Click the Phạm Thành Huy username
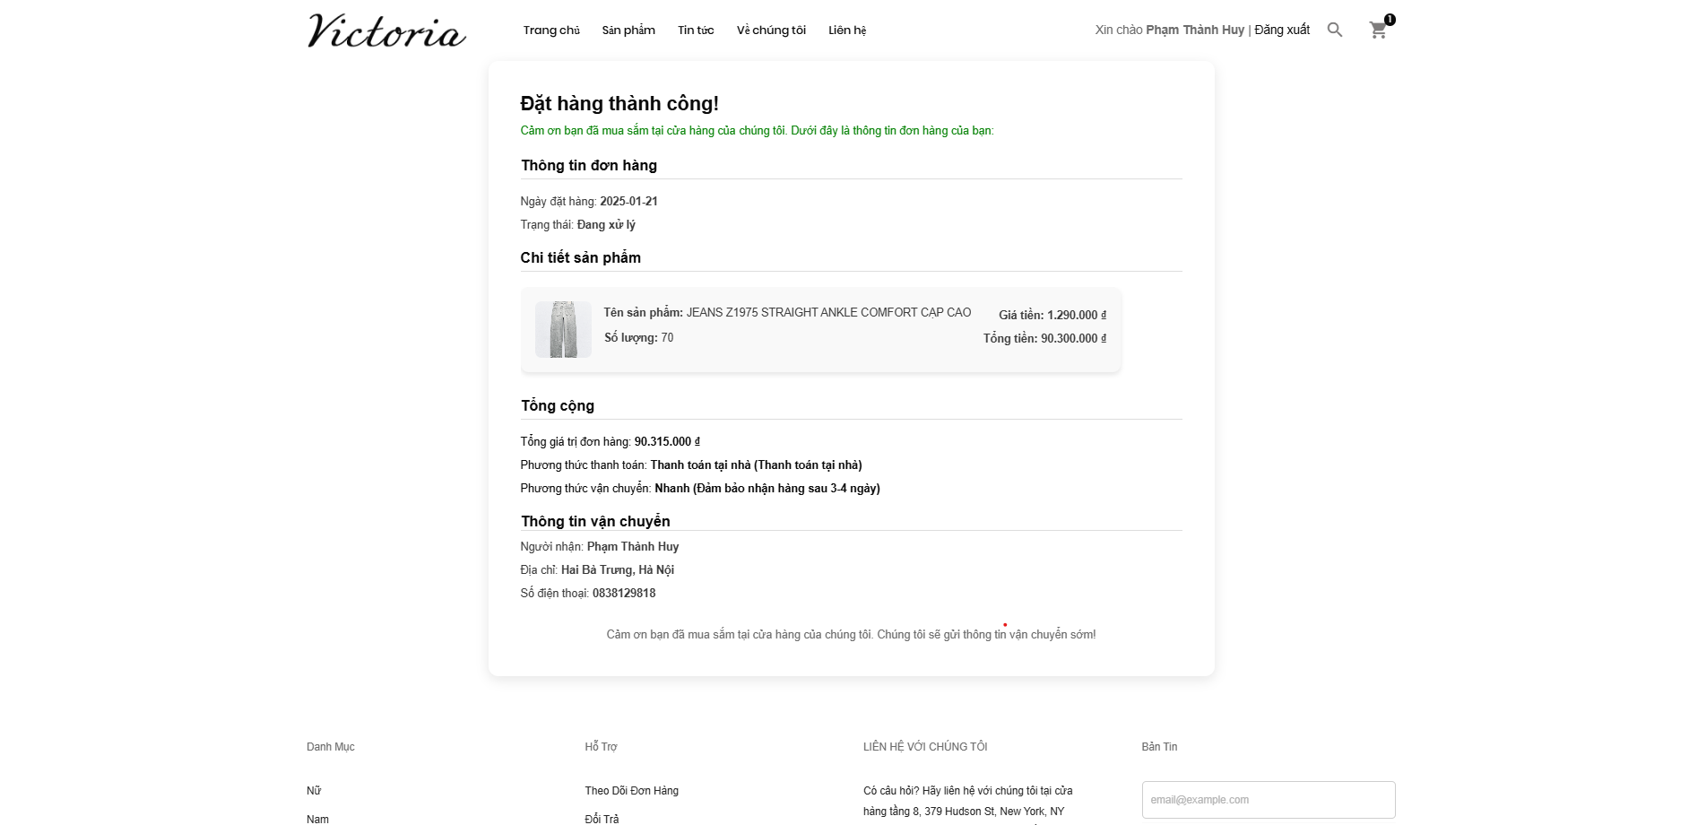 click(x=1195, y=30)
